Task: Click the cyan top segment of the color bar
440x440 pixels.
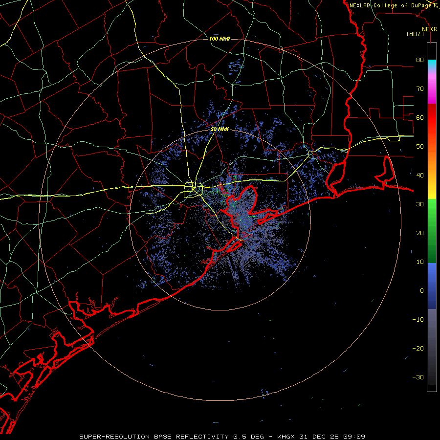Action: 432,65
